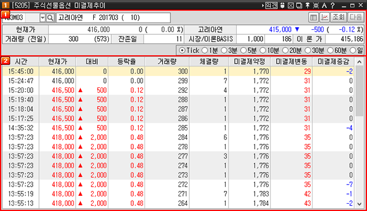
Task: Click the blue -7 value in 미결제증감
Action: (x=349, y=184)
